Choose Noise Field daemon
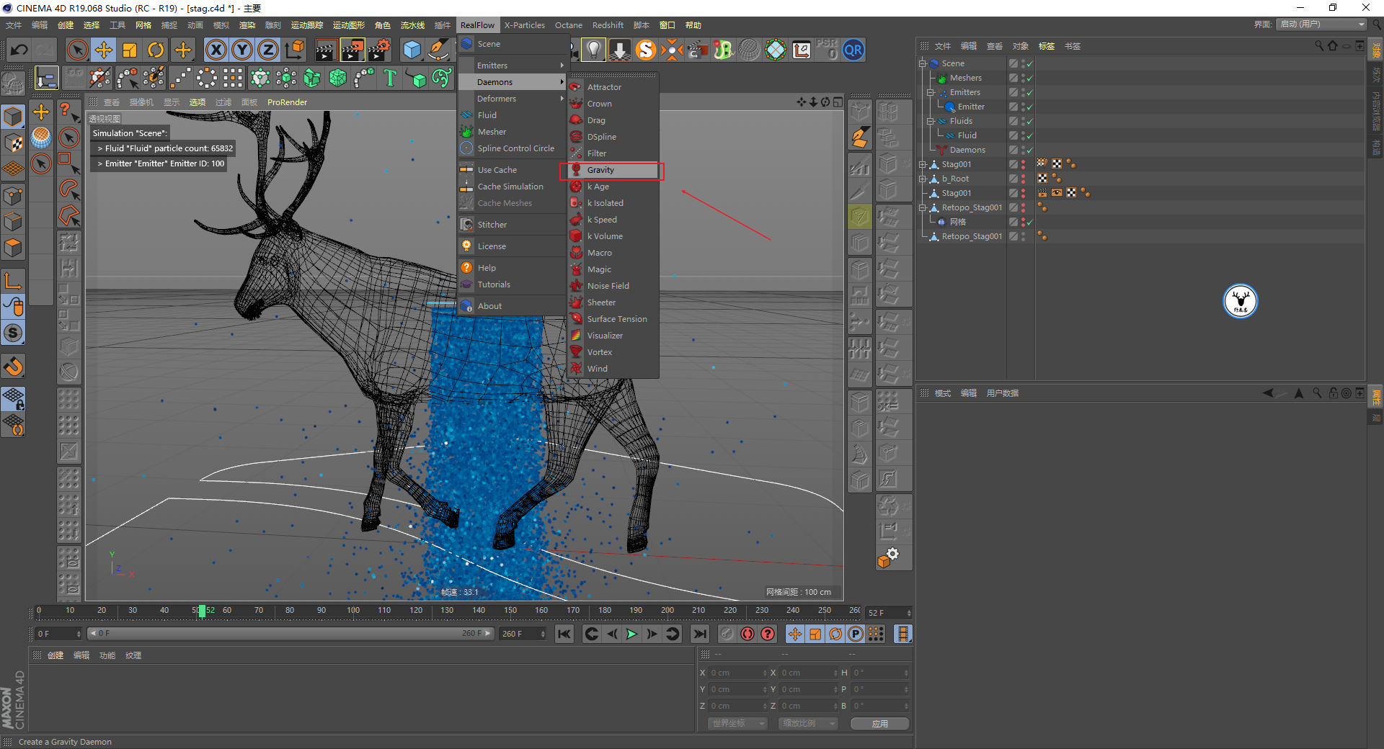 pyautogui.click(x=613, y=286)
